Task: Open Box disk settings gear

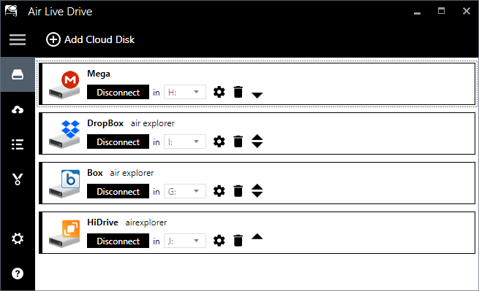Action: 219,191
